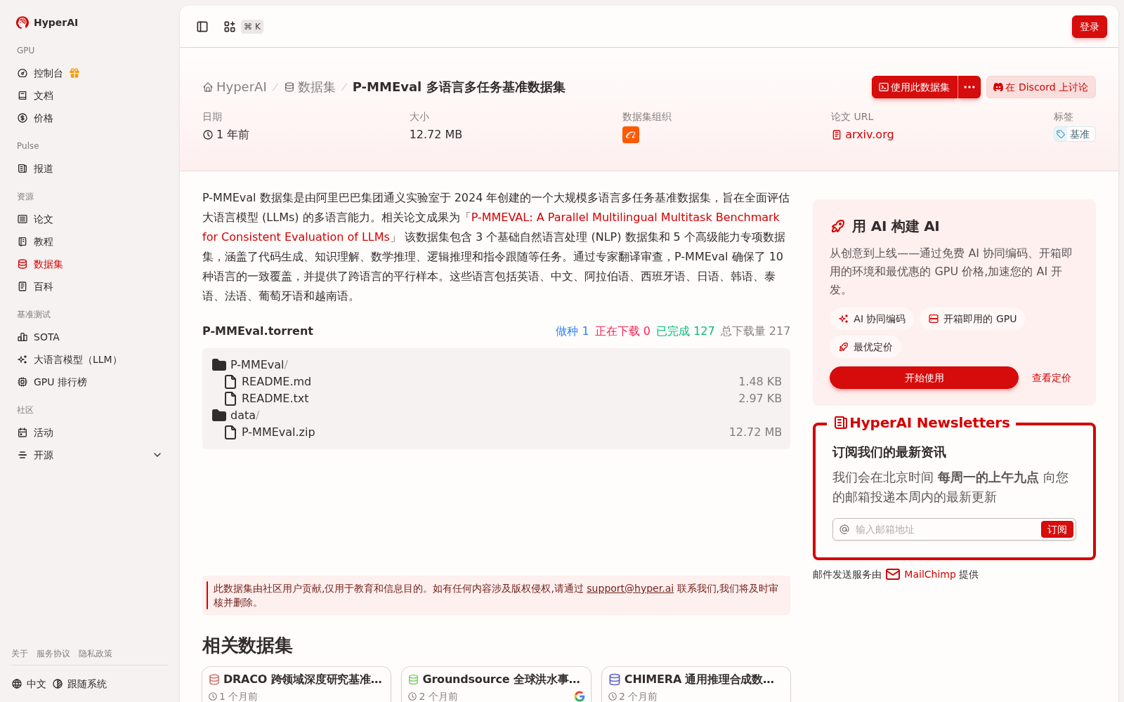Click the newsletter email input field
The width and height of the screenshot is (1124, 702).
(944, 529)
